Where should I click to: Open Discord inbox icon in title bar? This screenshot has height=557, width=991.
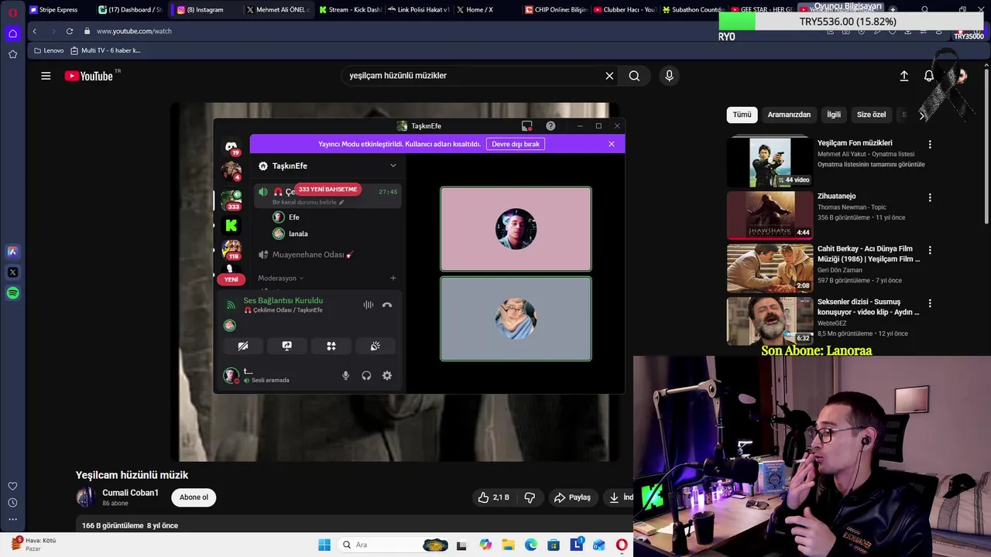coord(526,125)
